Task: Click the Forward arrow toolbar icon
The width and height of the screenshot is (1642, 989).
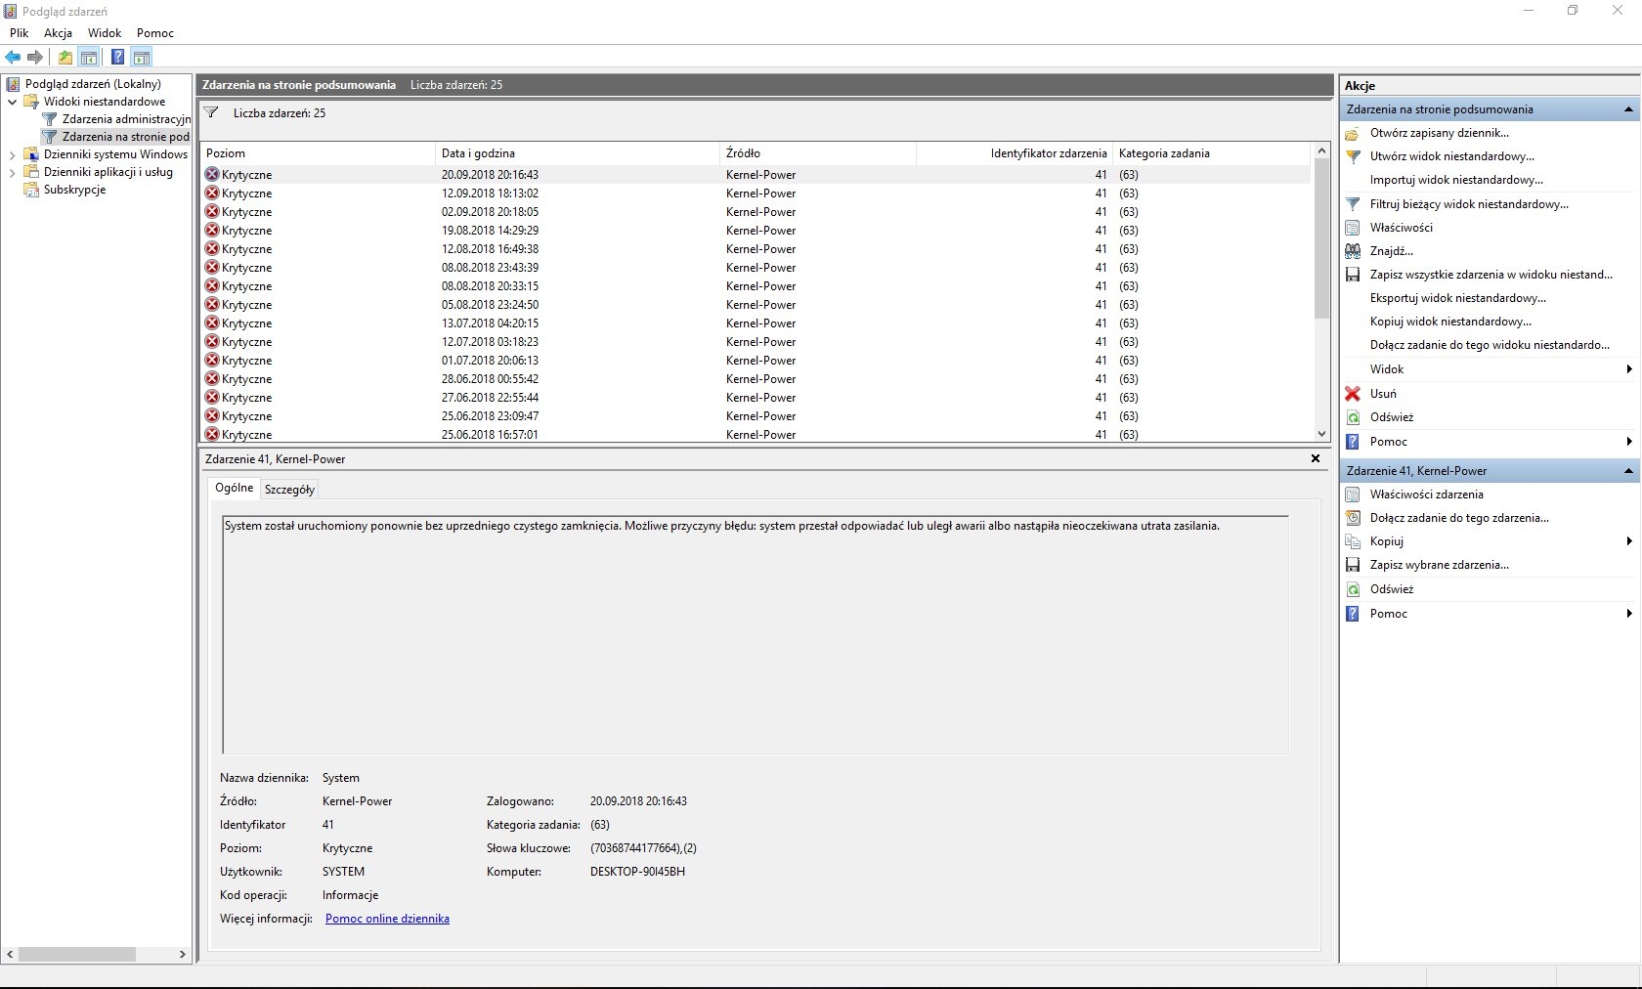Action: pyautogui.click(x=35, y=57)
